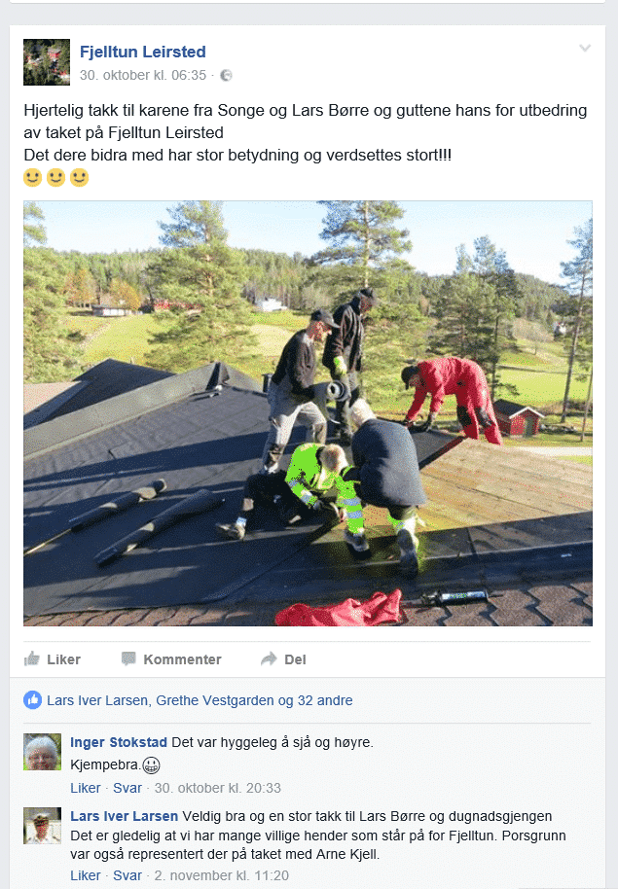
Task: Open Inger Stokstad's profile name
Action: coord(119,742)
